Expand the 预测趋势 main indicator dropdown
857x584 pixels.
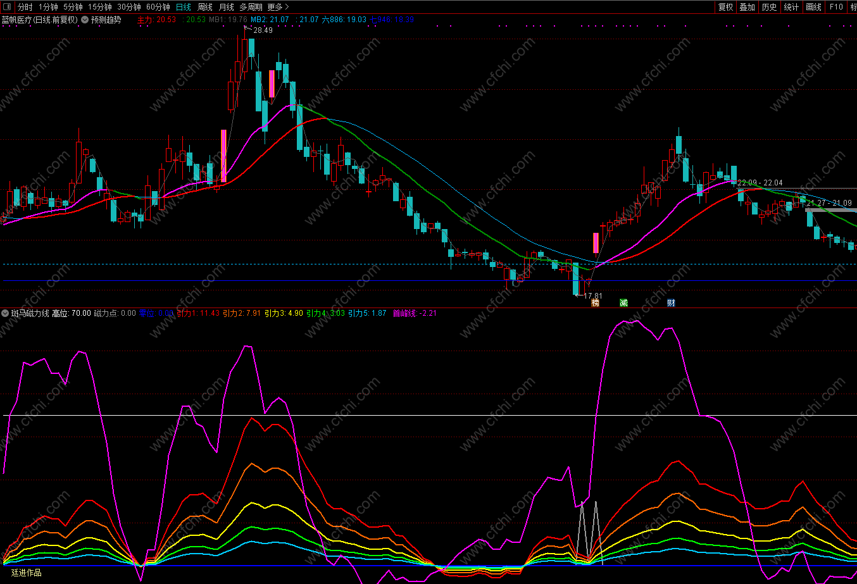(x=85, y=20)
